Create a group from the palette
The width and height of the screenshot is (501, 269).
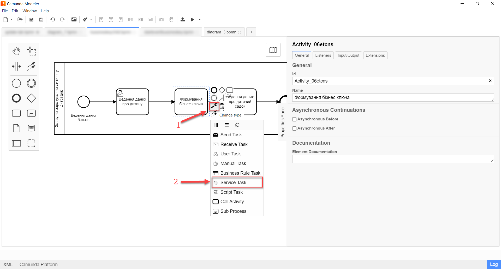[x=31, y=143]
